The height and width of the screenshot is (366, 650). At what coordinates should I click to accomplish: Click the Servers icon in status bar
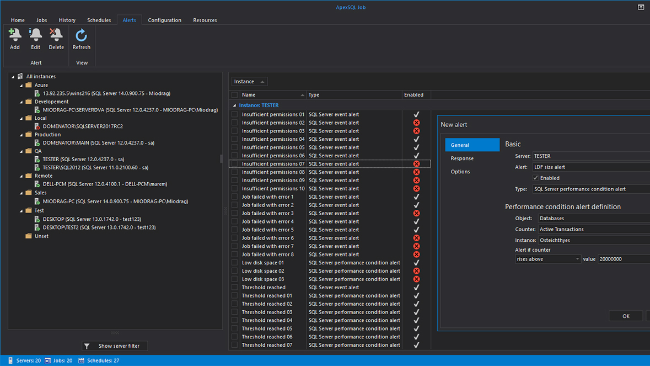(x=10, y=360)
